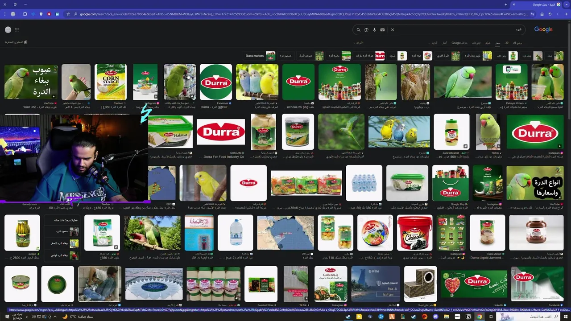Open the Durra Milk Powder bag image
Viewport: 571px width, 321px height.
coord(102,233)
